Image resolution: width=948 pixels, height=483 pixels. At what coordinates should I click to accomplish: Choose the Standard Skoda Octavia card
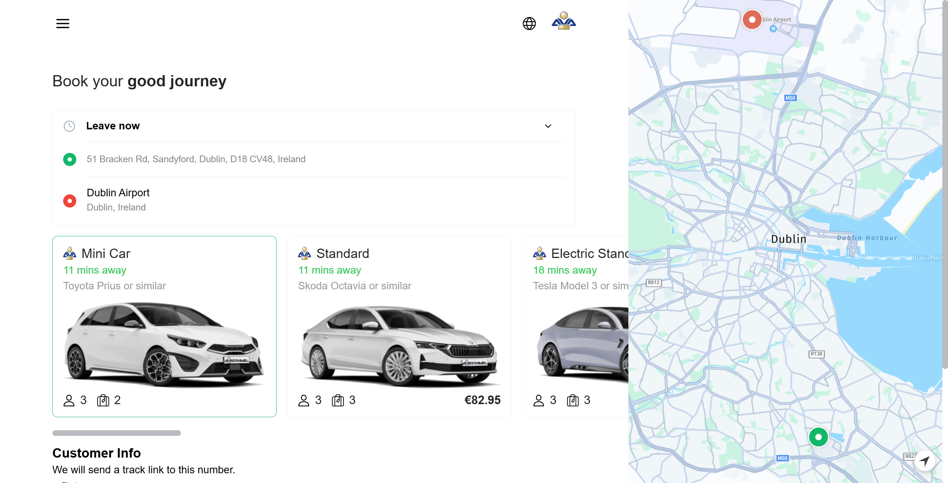click(399, 326)
